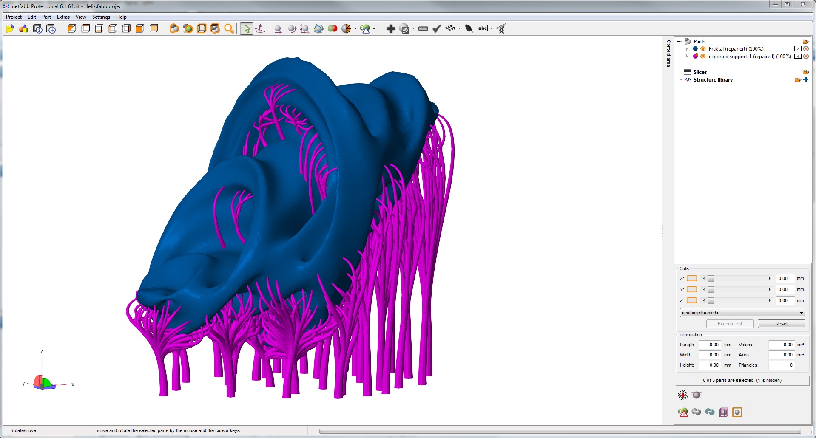Open a project with the folder icon
816x438 pixels.
tap(10, 28)
